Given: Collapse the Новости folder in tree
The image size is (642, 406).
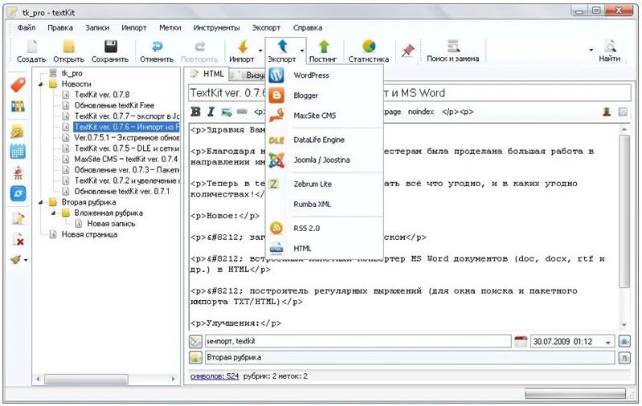Looking at the screenshot, I should (x=42, y=83).
